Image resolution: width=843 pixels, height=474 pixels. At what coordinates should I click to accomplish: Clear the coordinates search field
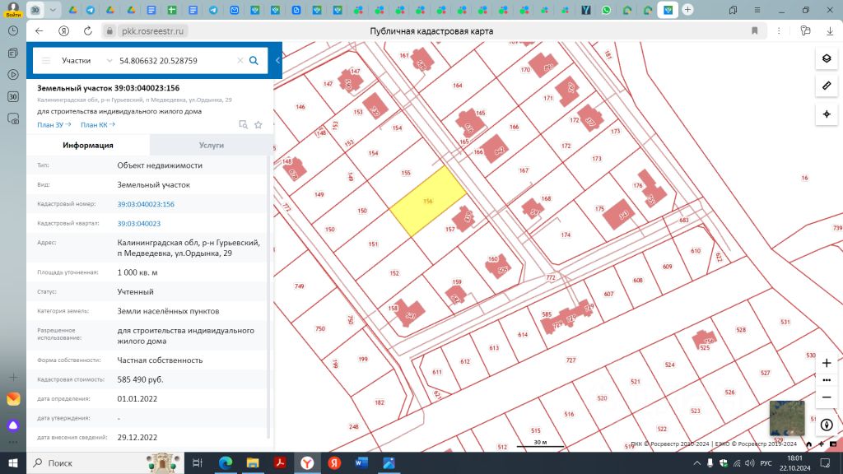[240, 61]
